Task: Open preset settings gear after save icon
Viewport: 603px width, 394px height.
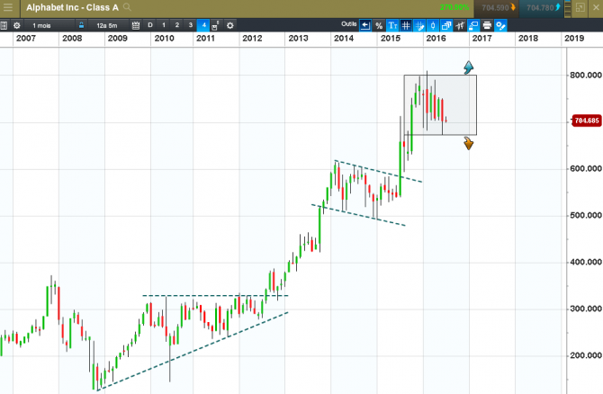Action: click(x=230, y=26)
